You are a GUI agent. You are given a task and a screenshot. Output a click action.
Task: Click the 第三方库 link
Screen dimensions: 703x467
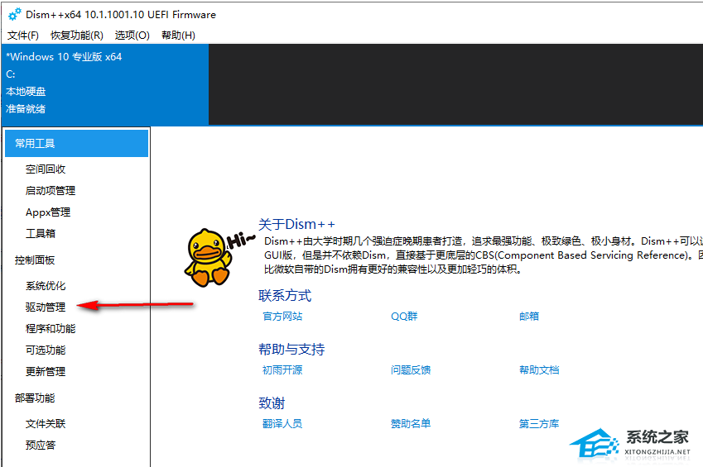539,423
